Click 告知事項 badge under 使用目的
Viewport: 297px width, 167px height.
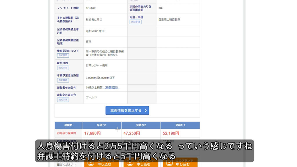(63, 68)
